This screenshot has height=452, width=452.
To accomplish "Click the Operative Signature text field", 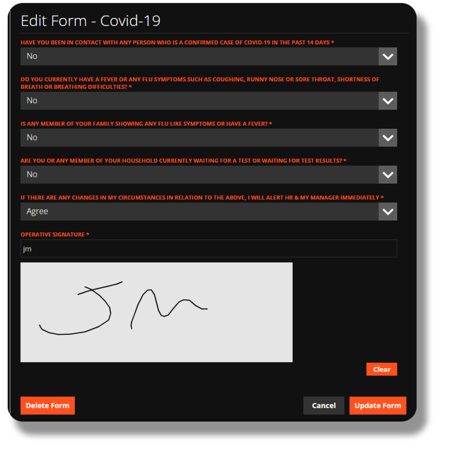I will 209,249.
